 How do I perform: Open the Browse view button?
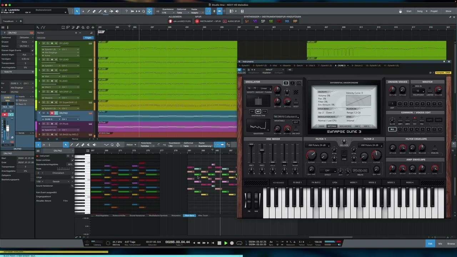[x=451, y=244]
